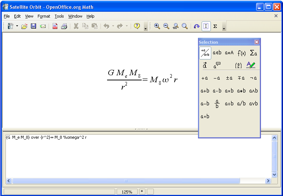Screen dimensions: 283x196
Task: Click the Paste clipboard icon
Action: point(94,26)
